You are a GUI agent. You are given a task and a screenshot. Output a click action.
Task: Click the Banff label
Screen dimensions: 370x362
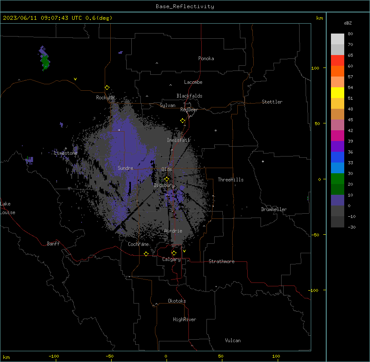pyautogui.click(x=53, y=244)
